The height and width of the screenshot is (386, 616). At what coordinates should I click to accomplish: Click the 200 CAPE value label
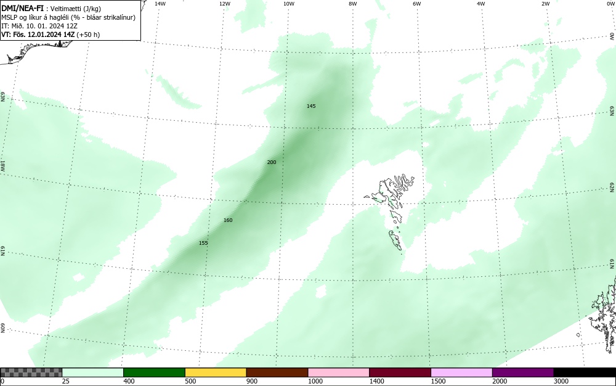point(272,162)
